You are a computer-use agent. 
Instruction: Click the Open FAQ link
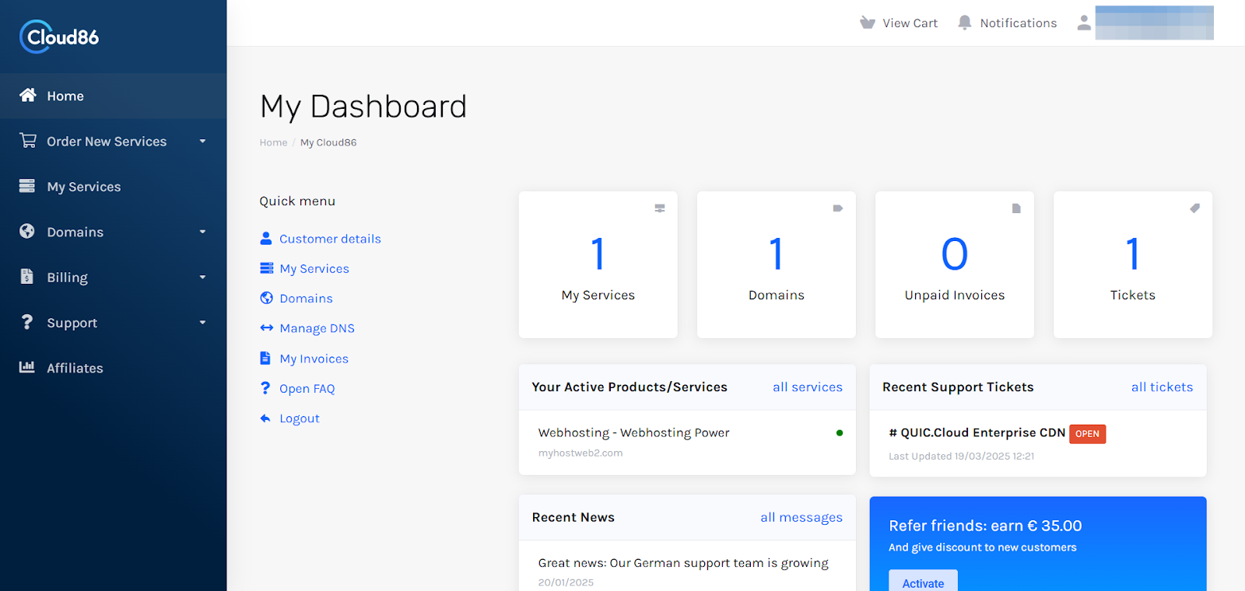[x=307, y=388]
